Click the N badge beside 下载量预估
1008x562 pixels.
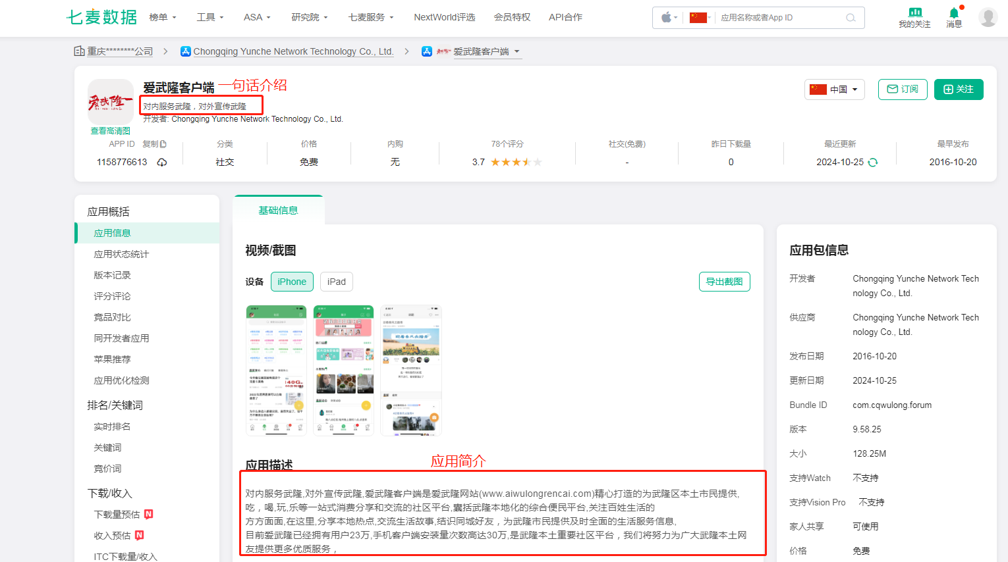pyautogui.click(x=149, y=514)
